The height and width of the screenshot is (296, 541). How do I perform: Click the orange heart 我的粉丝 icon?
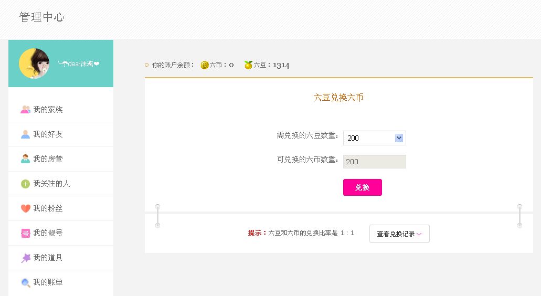[25, 208]
